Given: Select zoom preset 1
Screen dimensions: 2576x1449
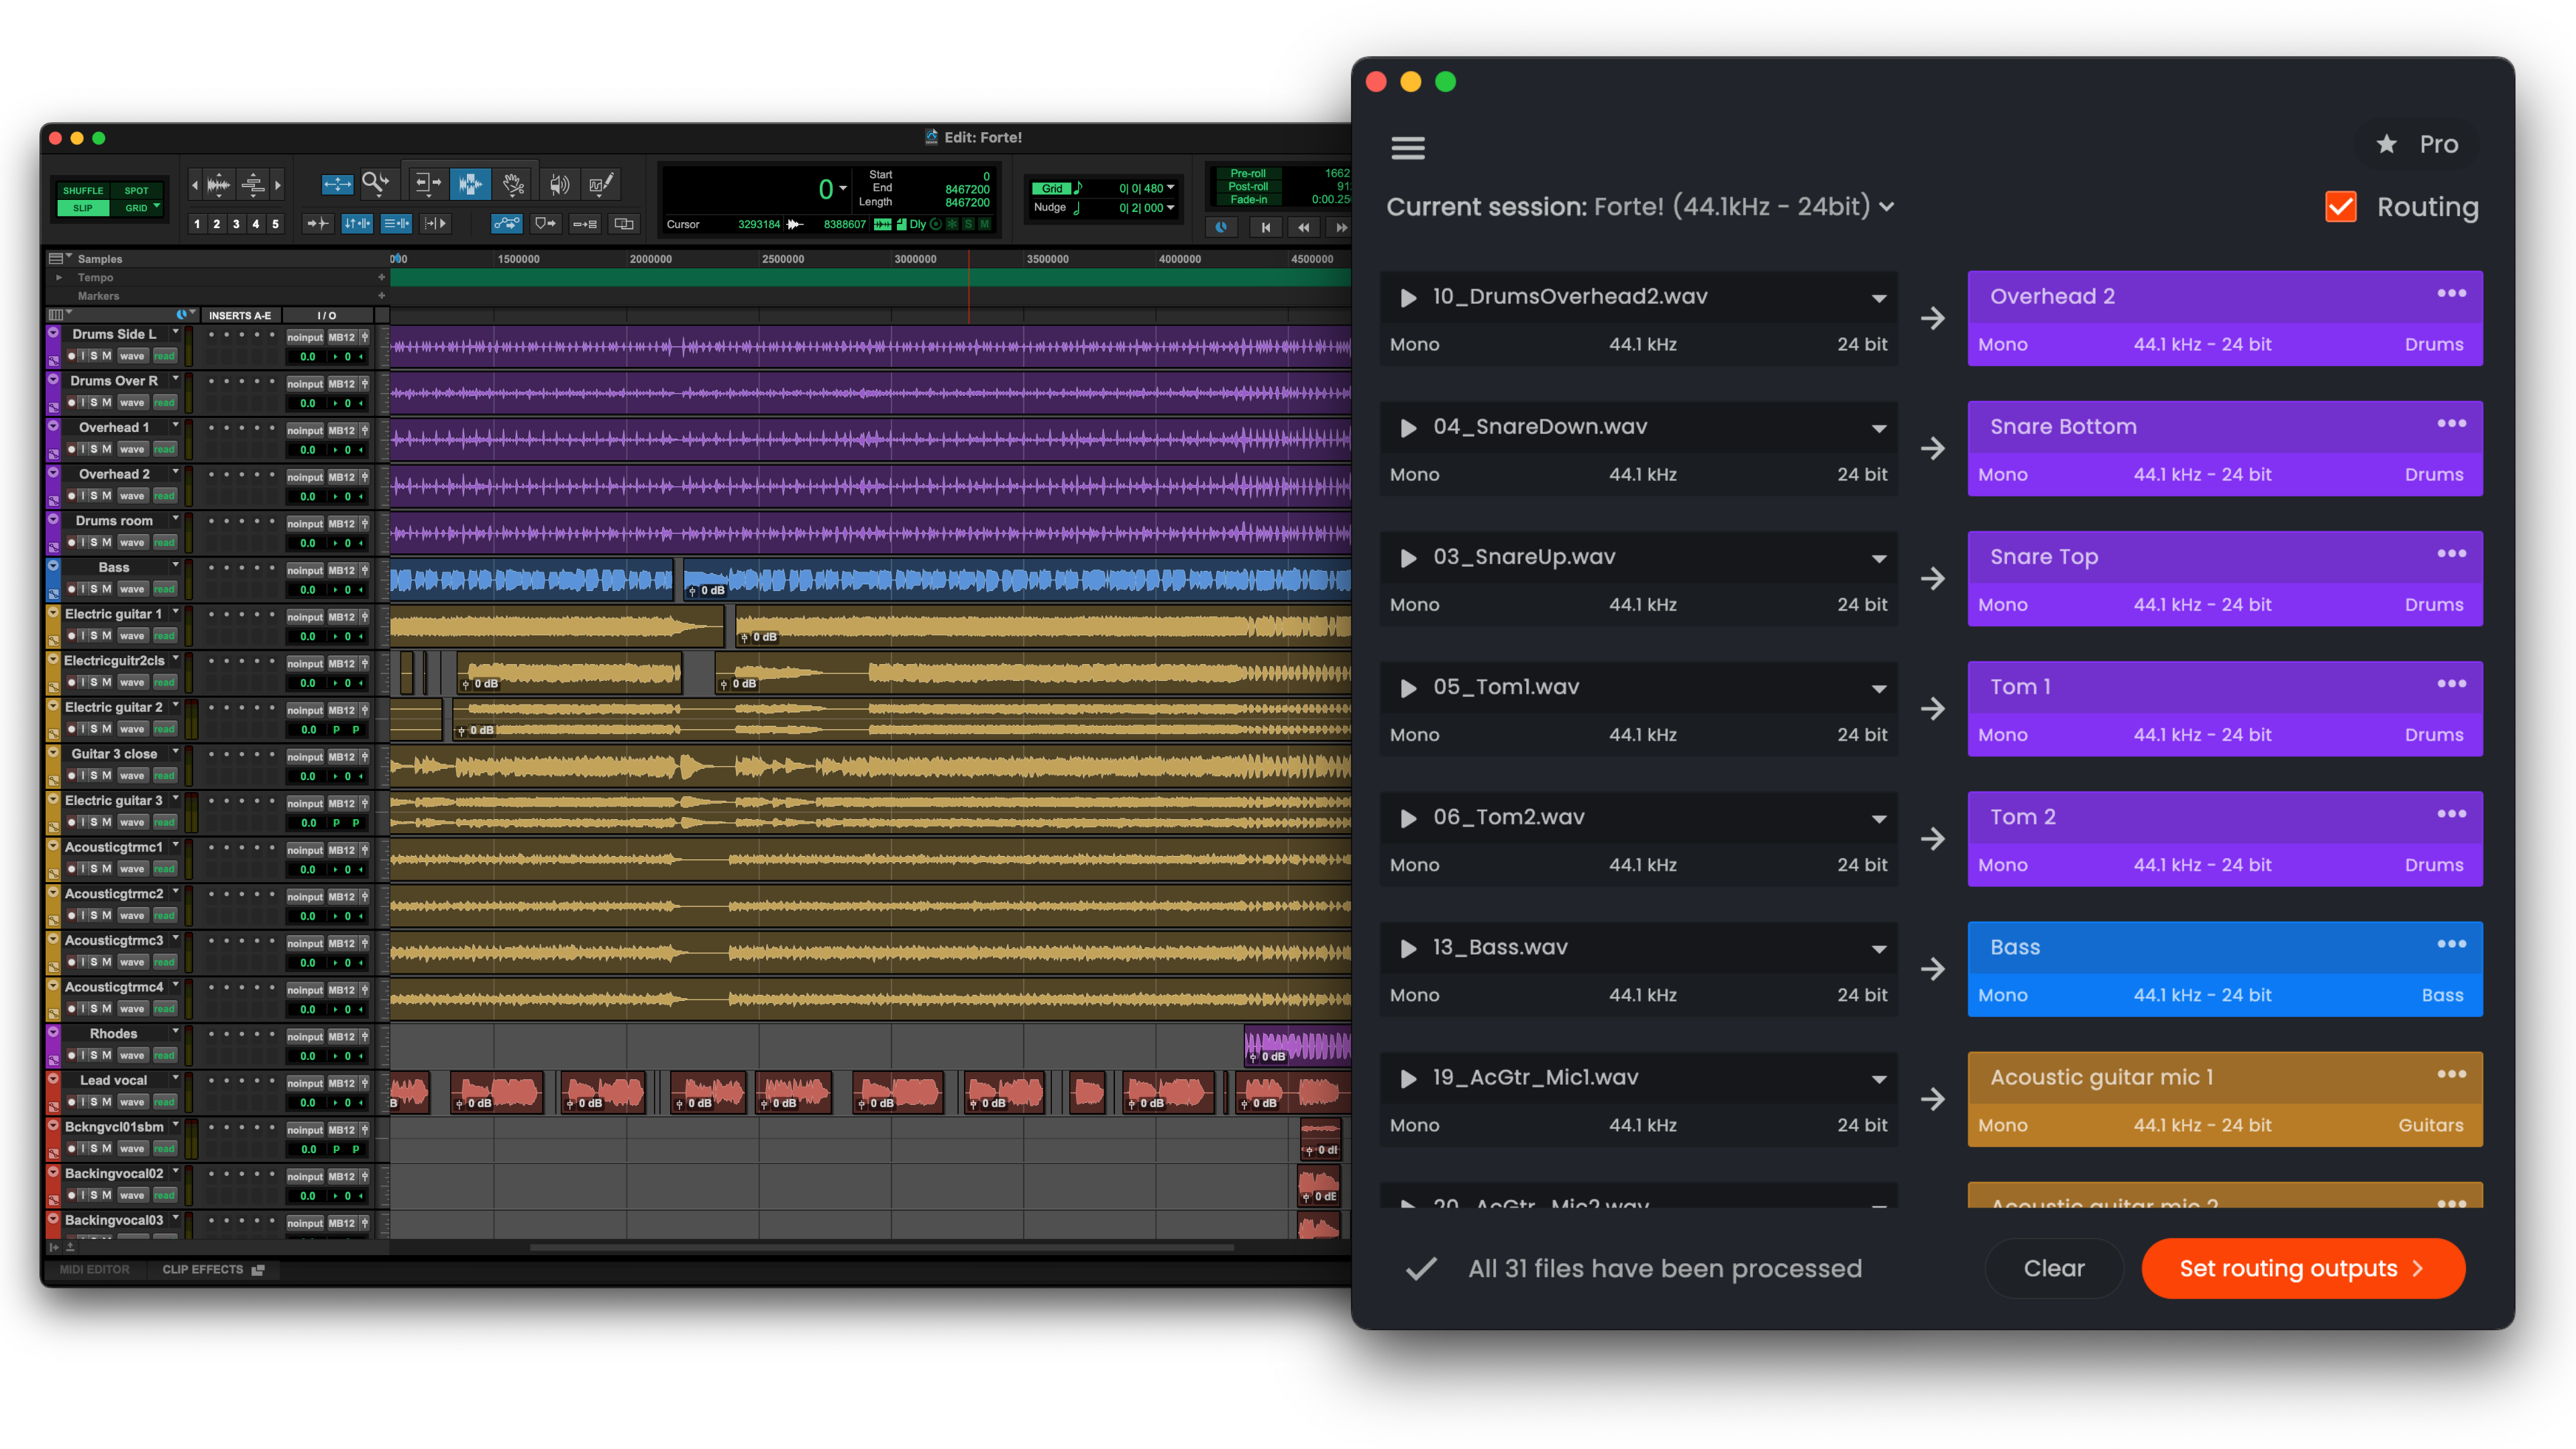Looking at the screenshot, I should (x=197, y=224).
